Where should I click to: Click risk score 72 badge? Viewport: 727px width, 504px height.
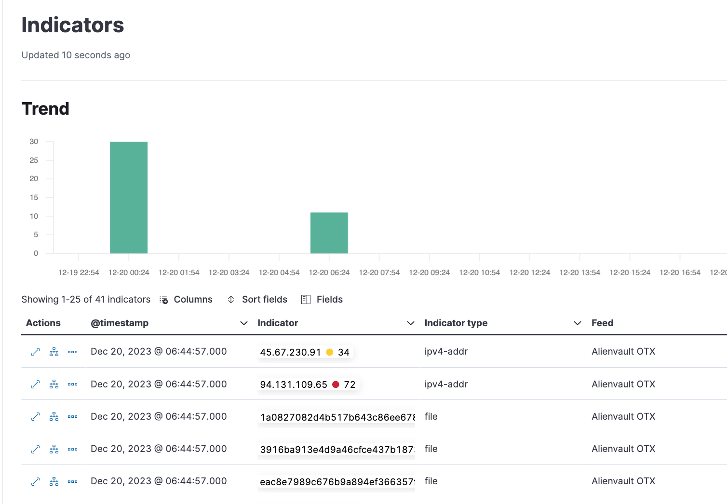pyautogui.click(x=350, y=385)
